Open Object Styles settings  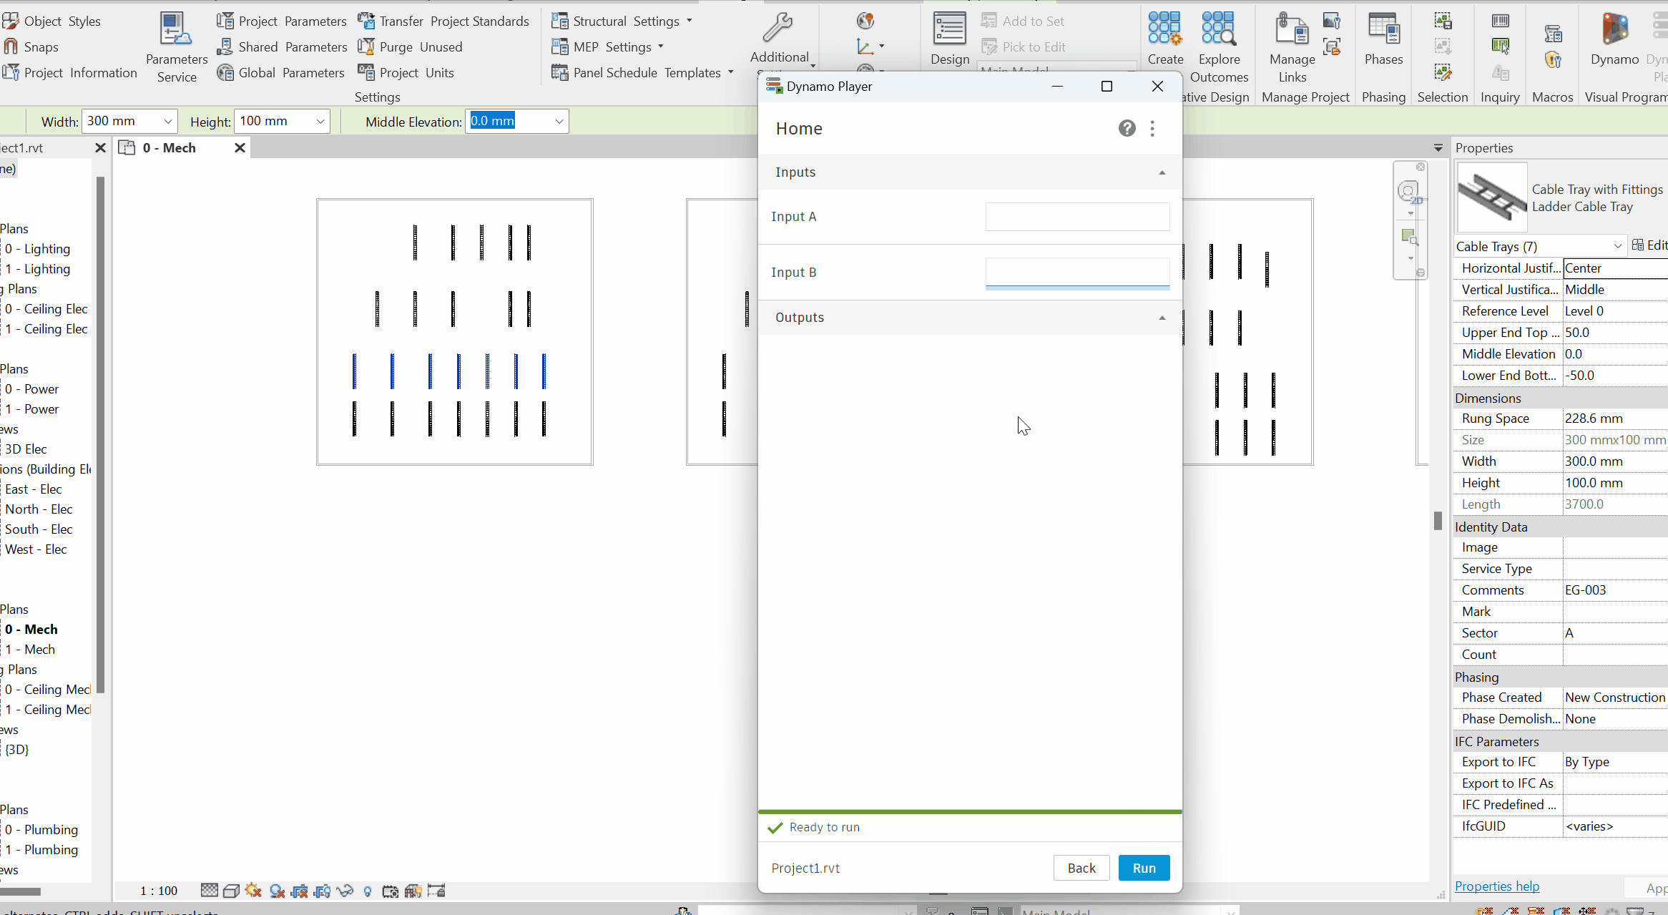click(51, 21)
